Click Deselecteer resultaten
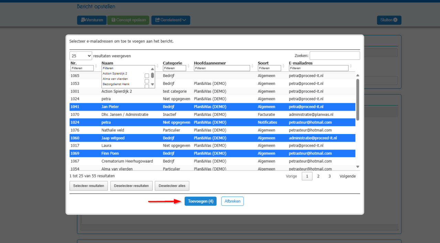The height and width of the screenshot is (243, 440). pyautogui.click(x=132, y=186)
